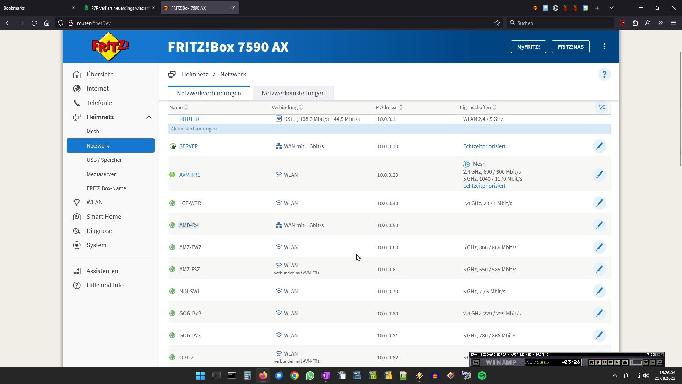Screen dimensions: 682x384
Task: Edit the GOG-P7P device settings
Action: (x=599, y=313)
